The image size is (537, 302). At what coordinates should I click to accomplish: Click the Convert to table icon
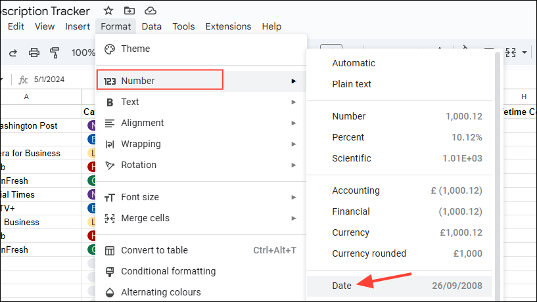[x=110, y=251]
